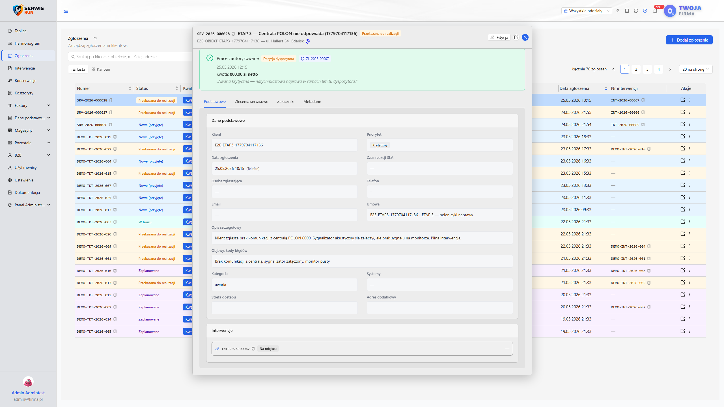The height and width of the screenshot is (407, 724).
Task: Click the Admin Admintest avatar
Action: coord(28,382)
